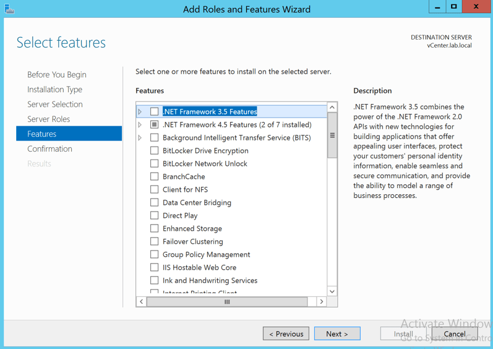Enable BitLocker Drive Encryption checkbox
This screenshot has height=349, width=493.
(155, 151)
